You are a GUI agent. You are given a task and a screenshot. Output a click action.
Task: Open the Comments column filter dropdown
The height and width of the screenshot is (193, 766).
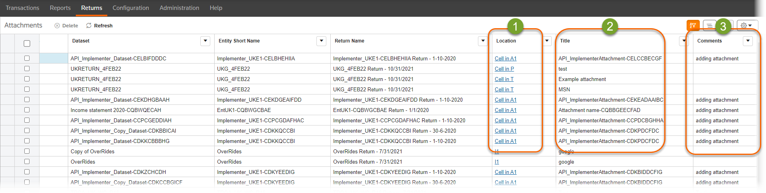(x=748, y=41)
